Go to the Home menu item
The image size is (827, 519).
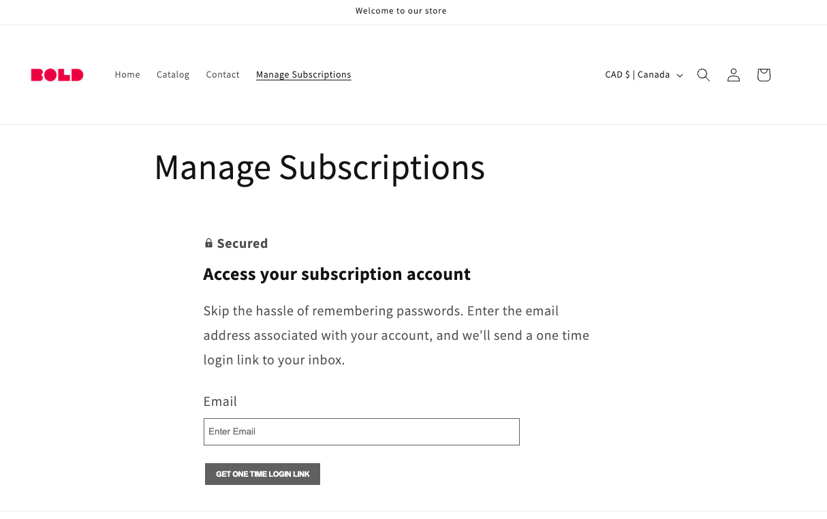click(x=127, y=75)
